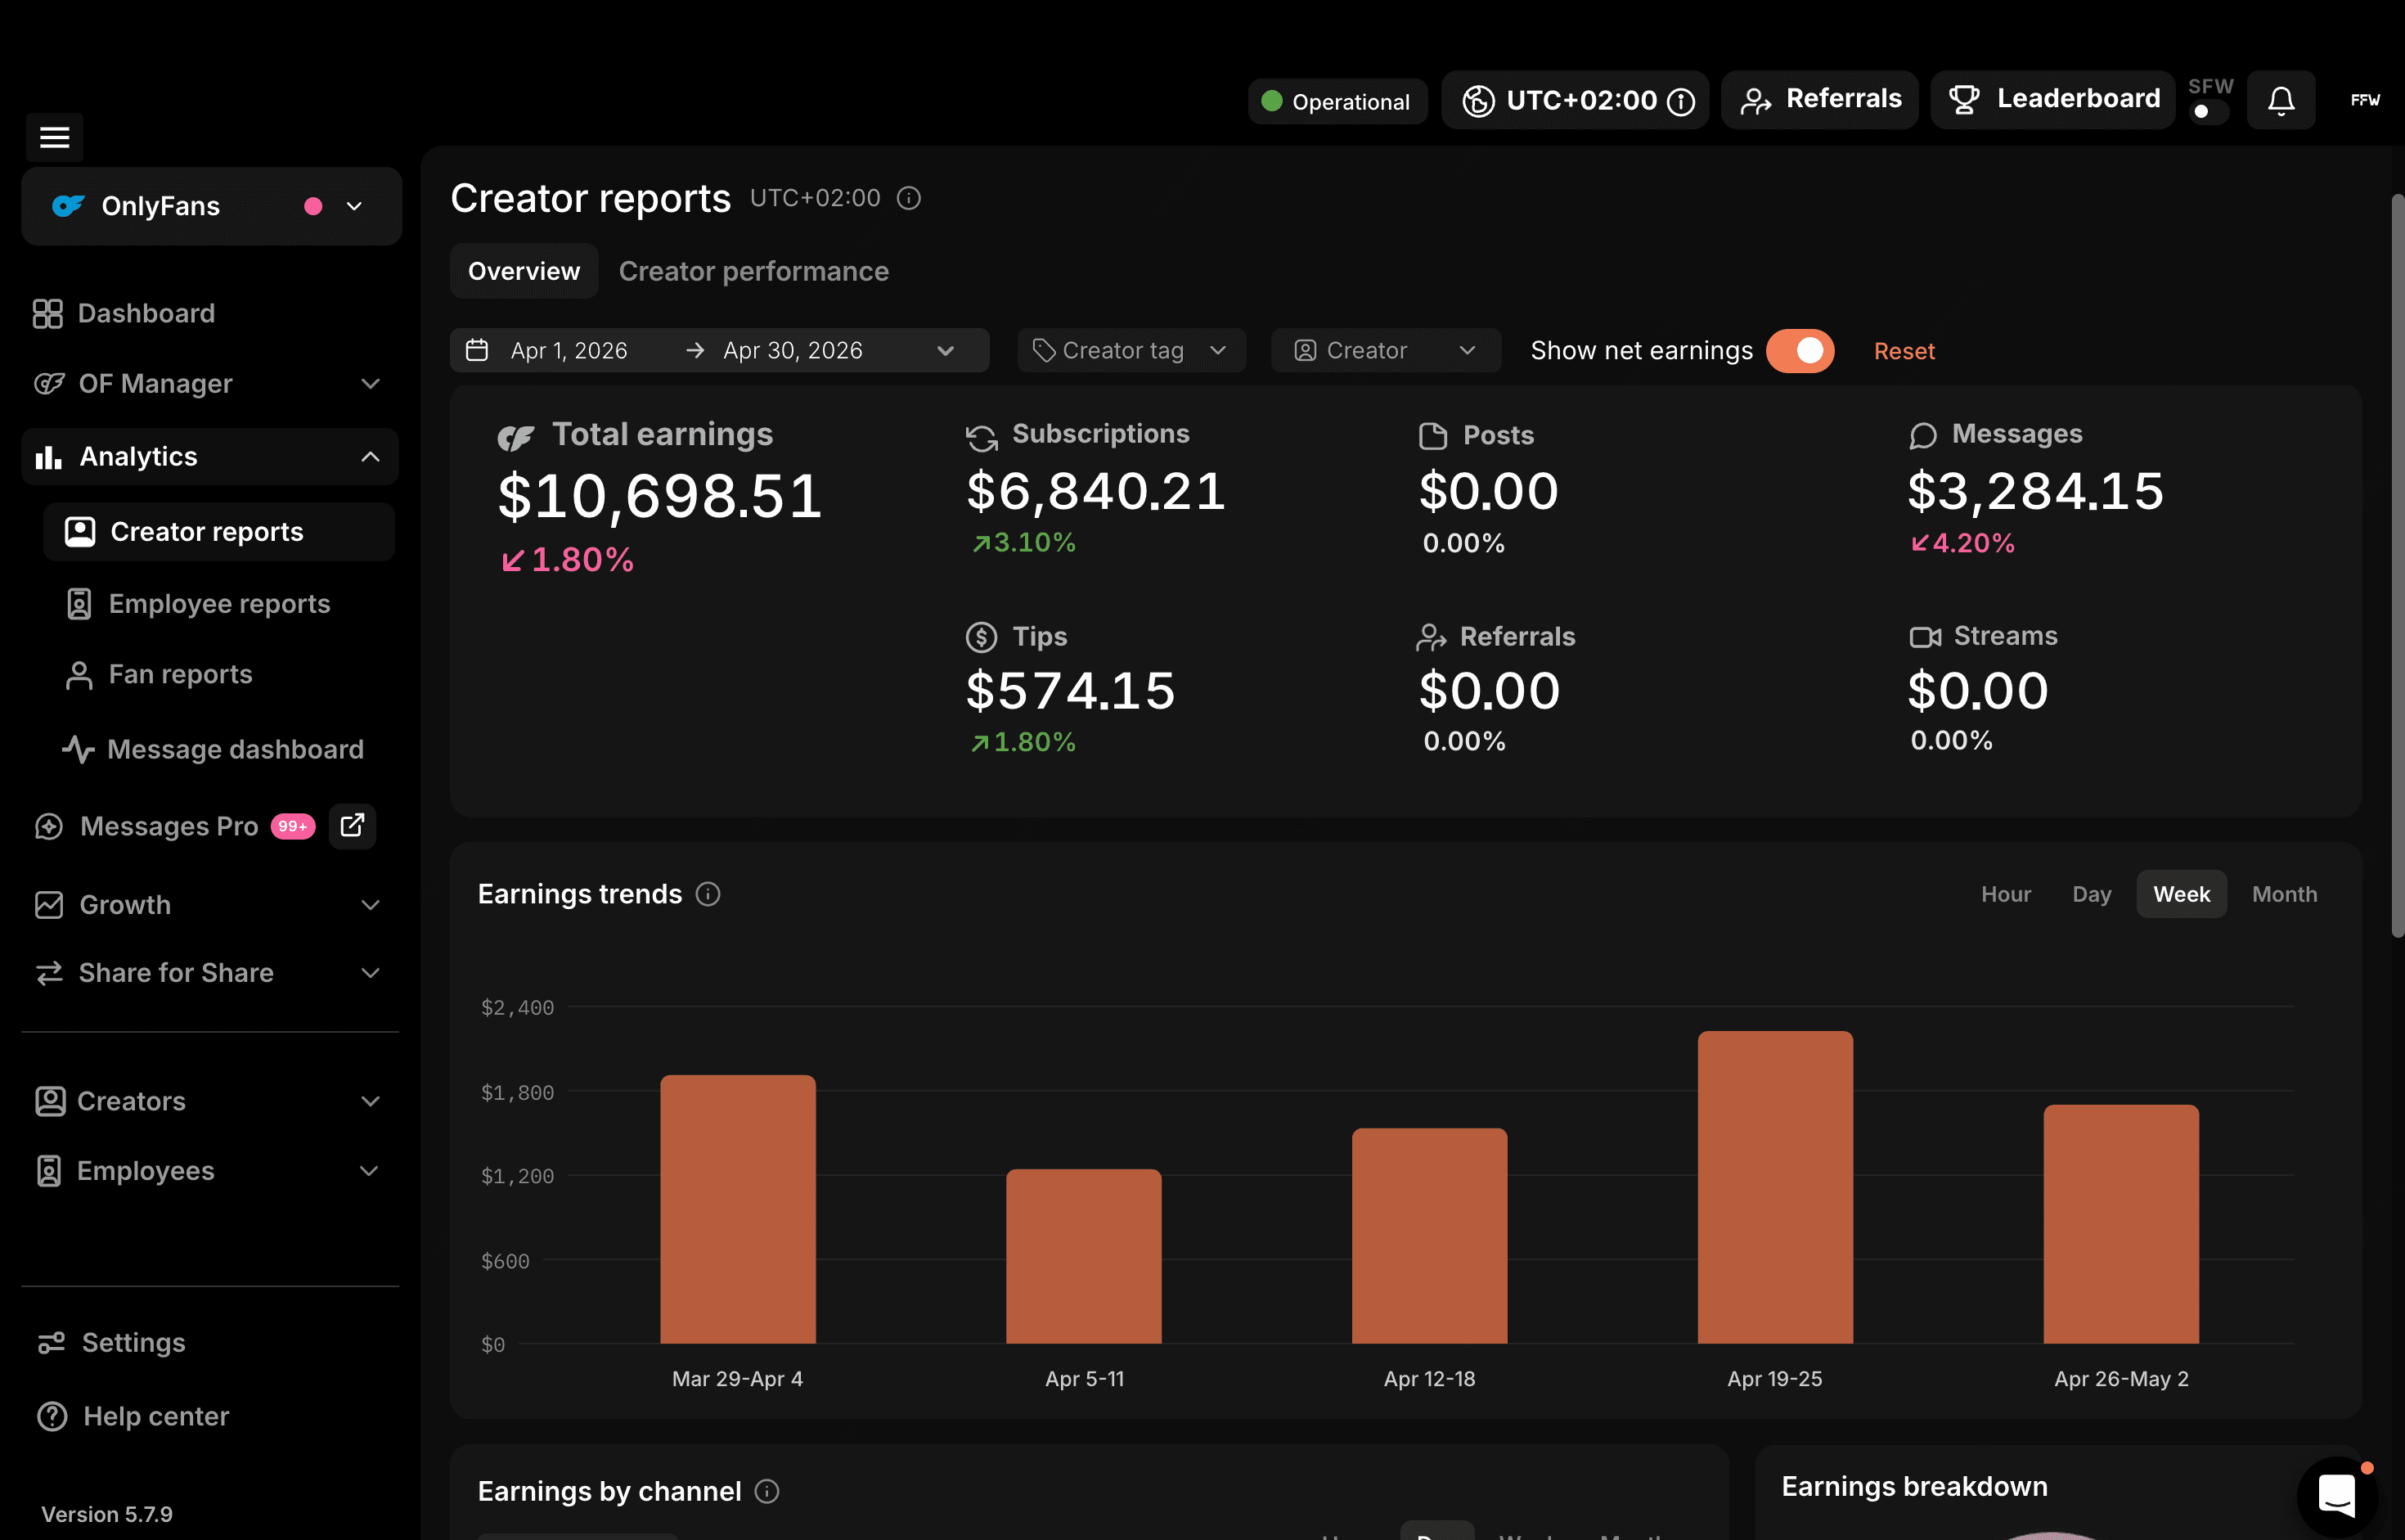Collapse the Analytics section
Screen dimensions: 2405x1540
[210, 457]
